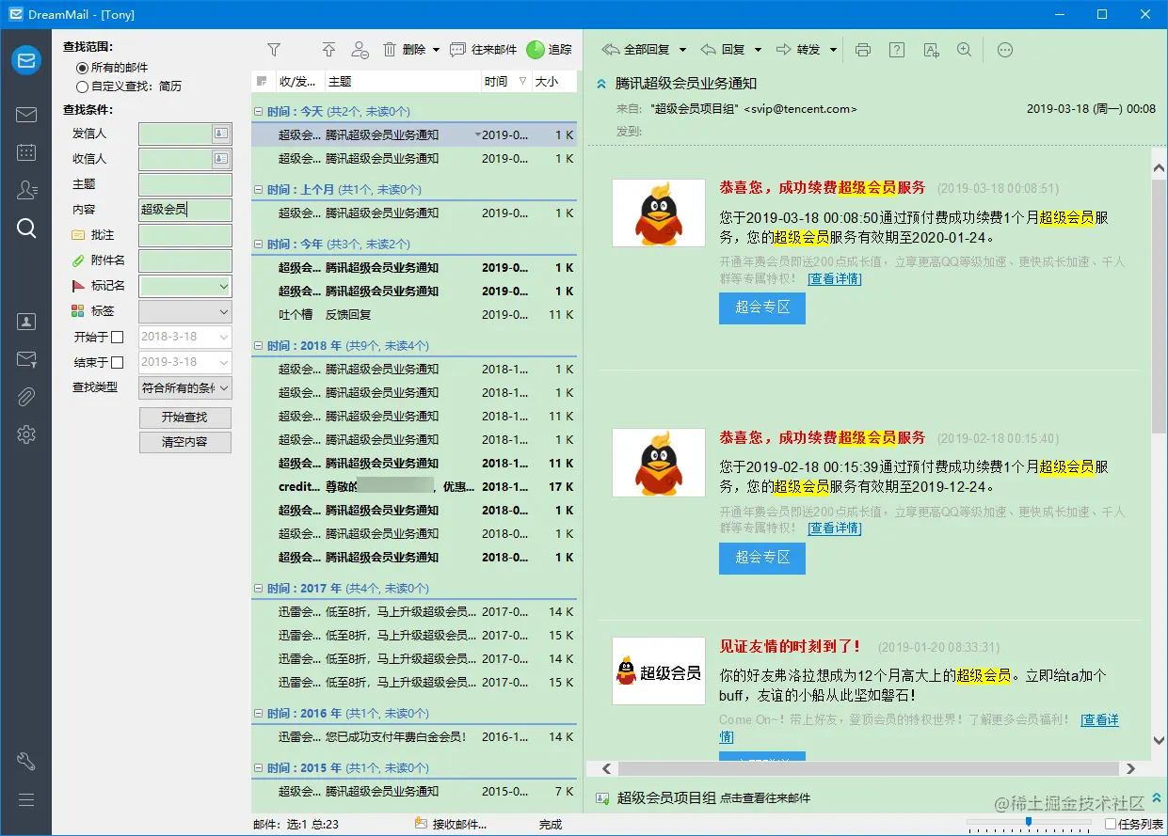Click the horizontal scrollbar right arrow

click(x=1131, y=768)
